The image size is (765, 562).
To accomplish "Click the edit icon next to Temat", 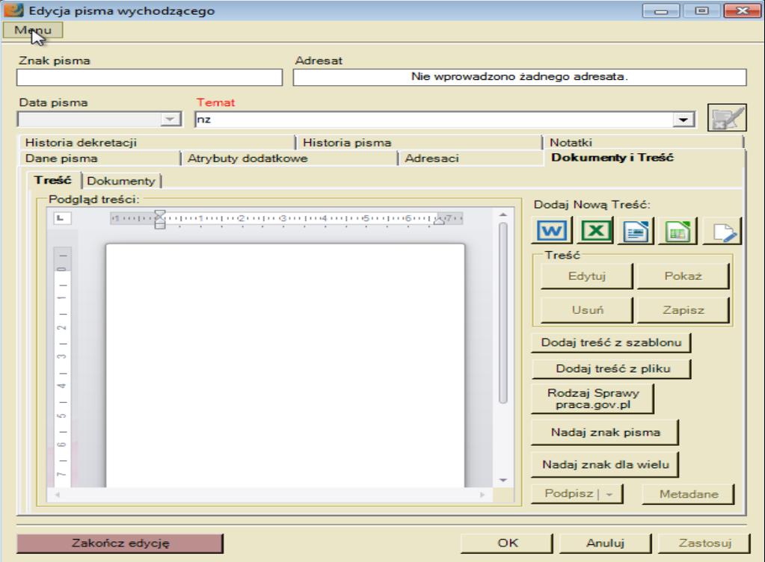I will tap(727, 117).
